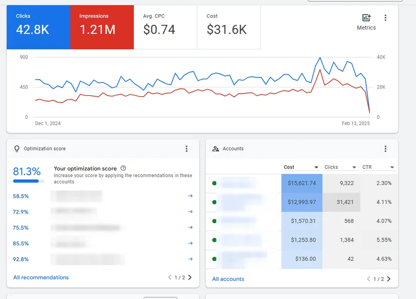Click the 4.63% CTR cell
416x299 pixels.
coord(379,259)
